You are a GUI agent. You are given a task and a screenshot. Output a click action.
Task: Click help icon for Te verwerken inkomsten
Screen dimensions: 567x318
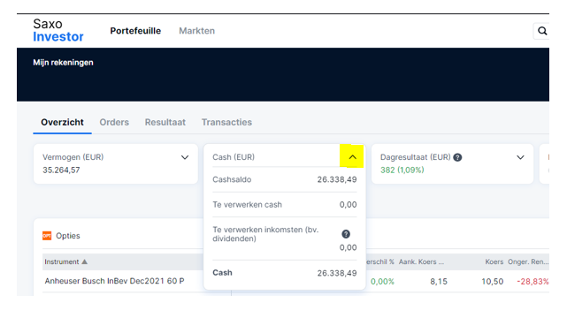pos(346,234)
